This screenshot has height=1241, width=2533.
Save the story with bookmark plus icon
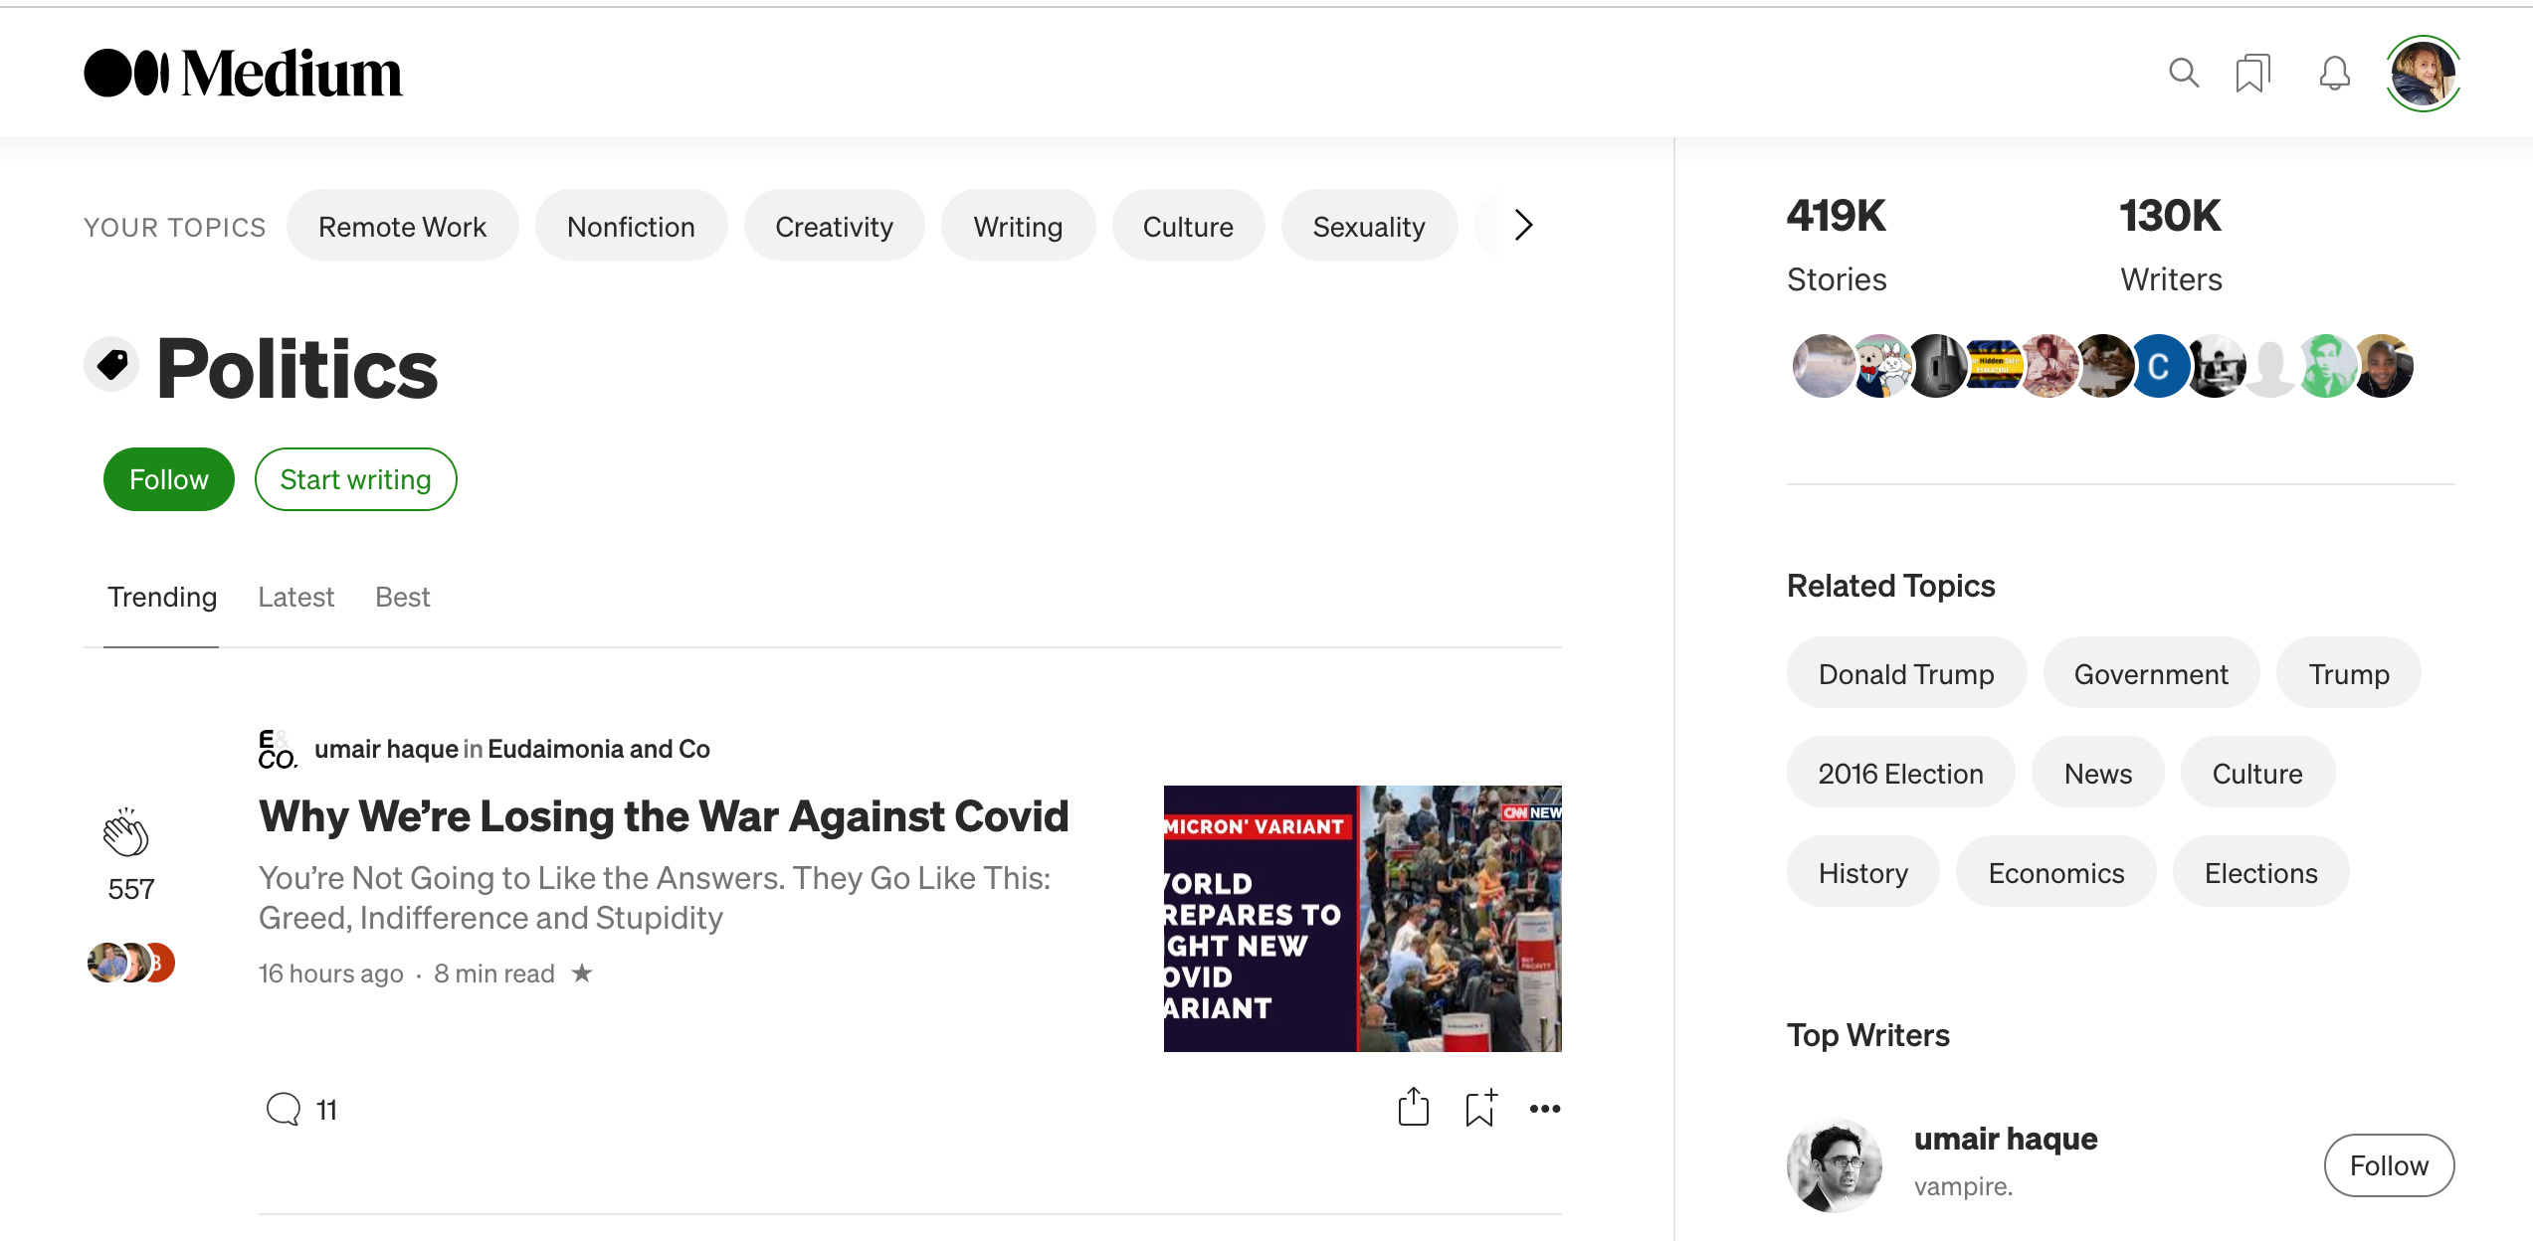(x=1480, y=1108)
